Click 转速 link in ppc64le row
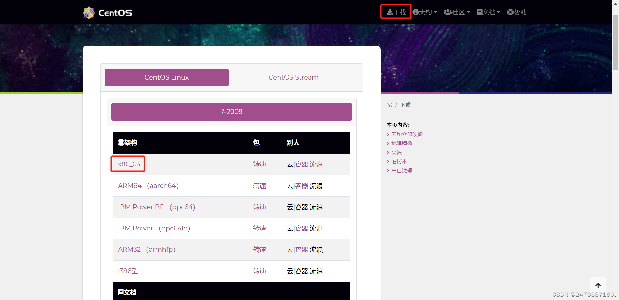 [260, 229]
